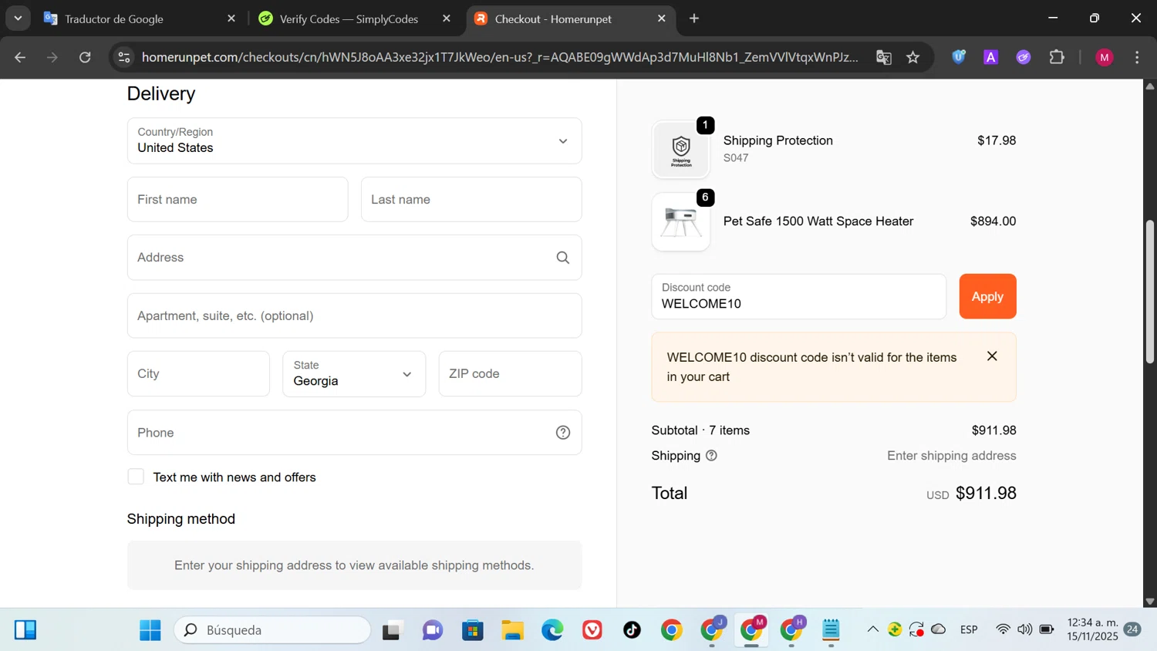Show hidden system tray icons
The width and height of the screenshot is (1157, 651).
872,630
